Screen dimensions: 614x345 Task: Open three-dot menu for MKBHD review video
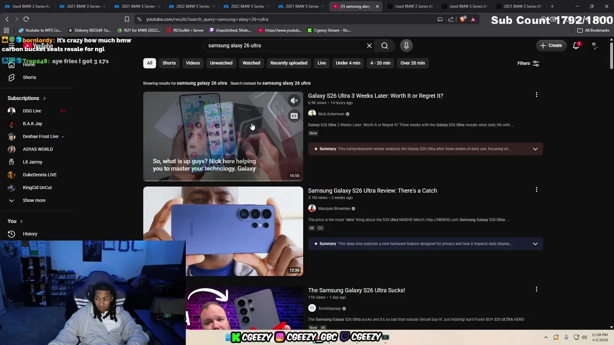pyautogui.click(x=536, y=190)
